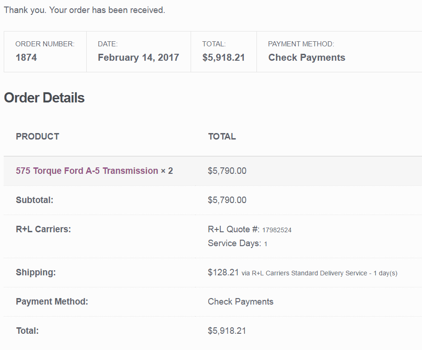Click the order number 1874
Screen dimensions: 422x350
[x=26, y=57]
